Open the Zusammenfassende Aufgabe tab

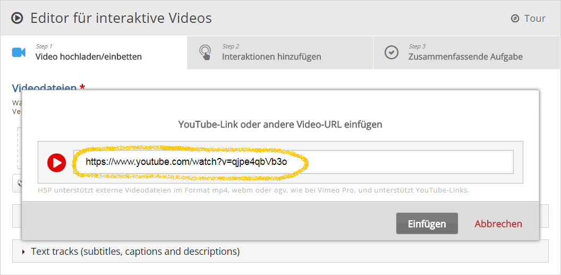[x=465, y=56]
